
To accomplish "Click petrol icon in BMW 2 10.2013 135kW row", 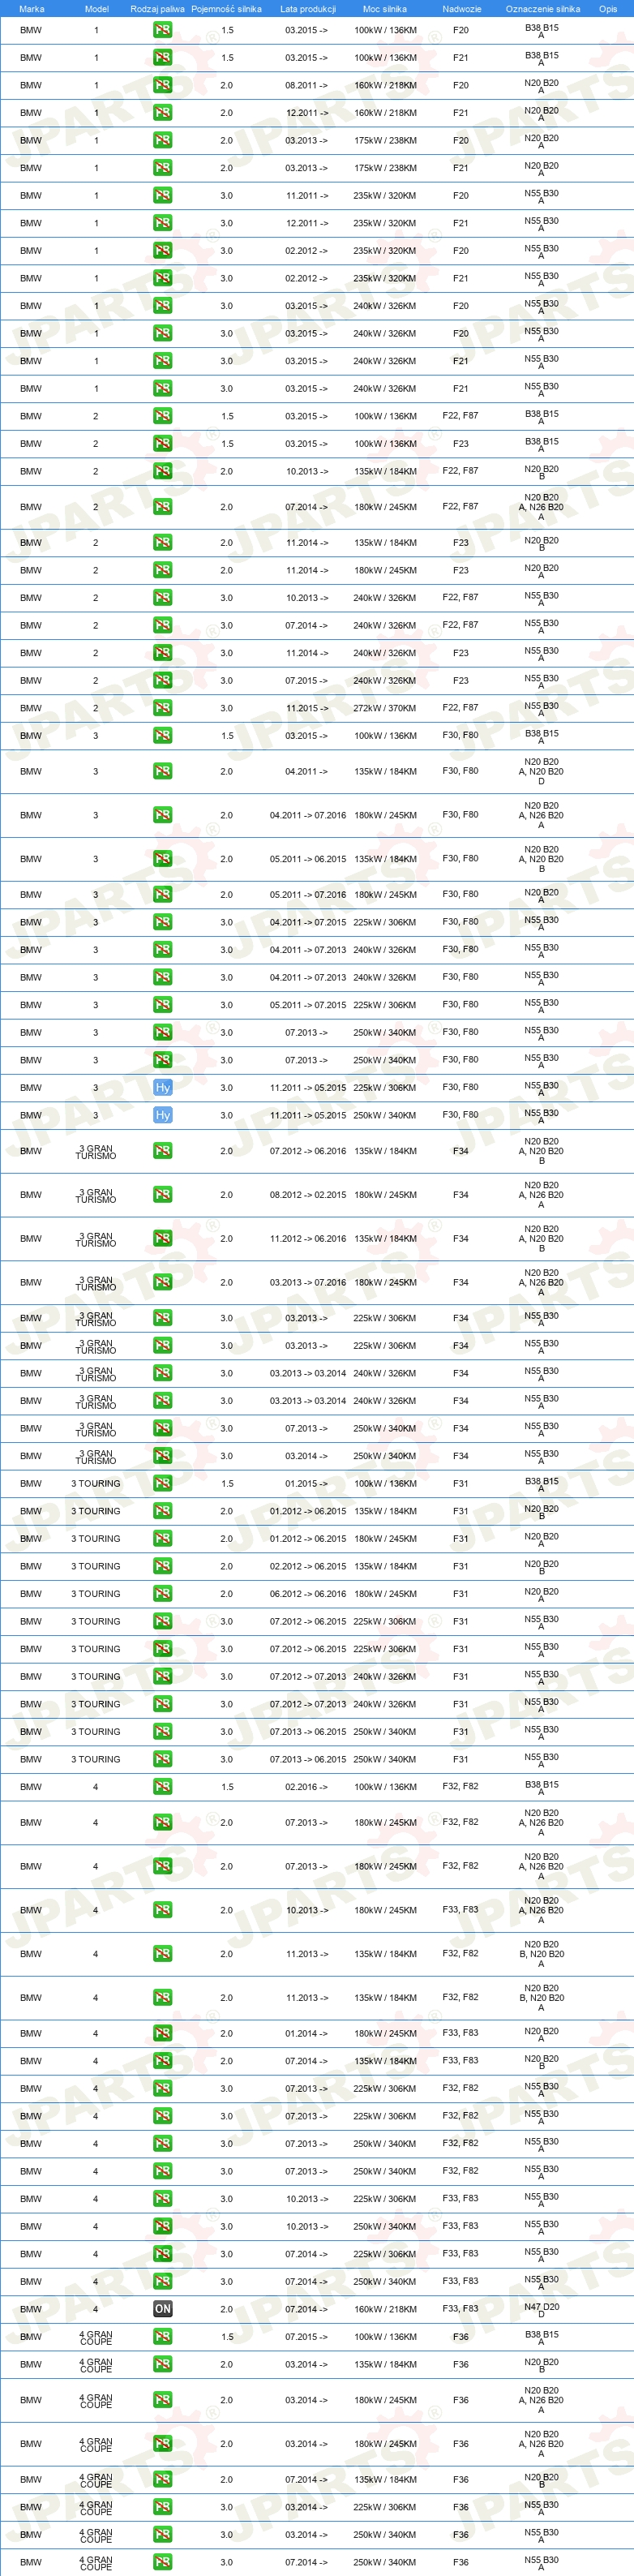I will tap(162, 471).
